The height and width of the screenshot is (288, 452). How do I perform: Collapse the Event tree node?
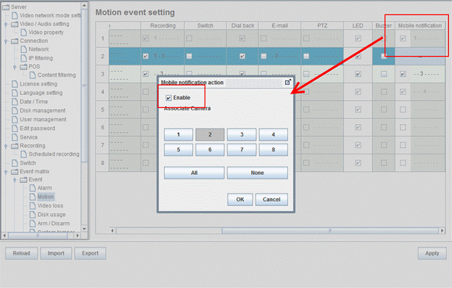click(x=15, y=180)
